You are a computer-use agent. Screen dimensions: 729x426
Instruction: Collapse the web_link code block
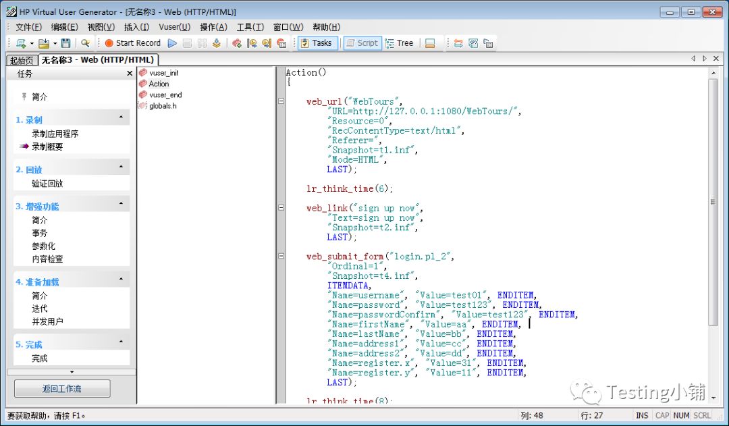coord(281,207)
